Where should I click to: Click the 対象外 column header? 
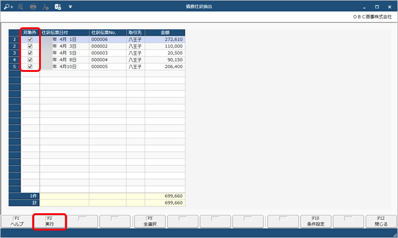(x=30, y=32)
